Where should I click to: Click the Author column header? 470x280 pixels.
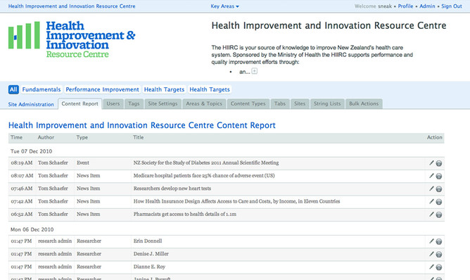(x=46, y=137)
